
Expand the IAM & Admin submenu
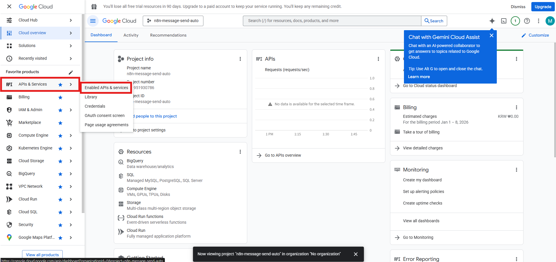[71, 110]
